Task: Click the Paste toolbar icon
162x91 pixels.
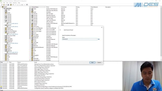Action: tap(22, 5)
